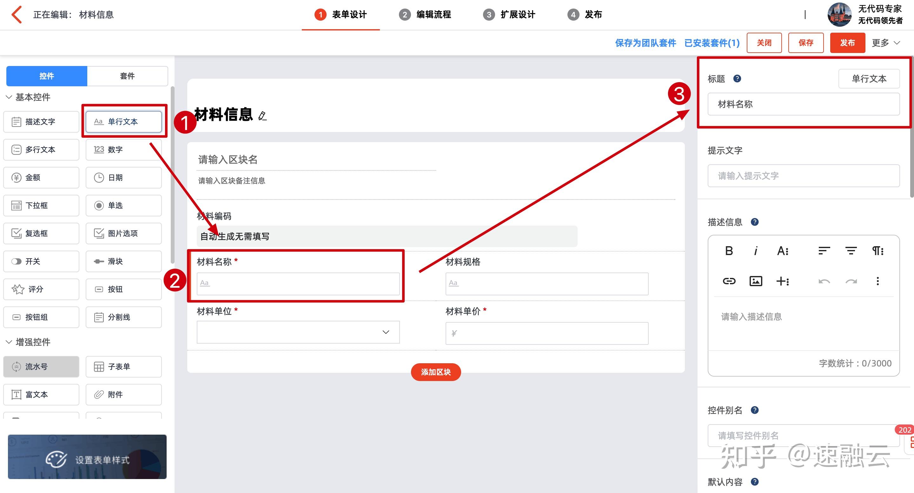Select the 开关 switch control
This screenshot has height=493, width=914.
(41, 261)
